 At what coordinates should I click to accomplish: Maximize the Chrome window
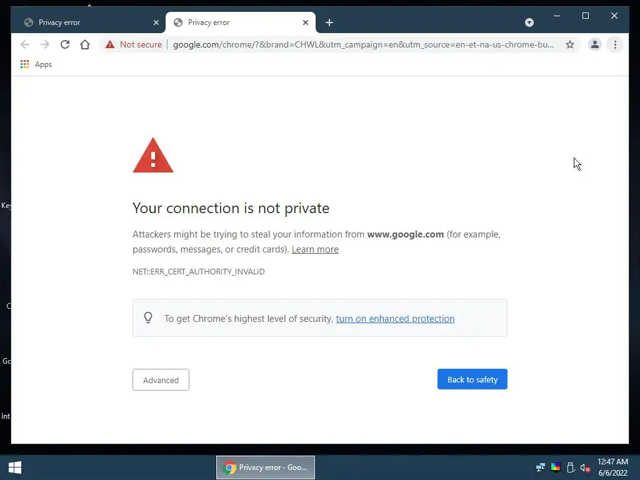click(x=585, y=16)
